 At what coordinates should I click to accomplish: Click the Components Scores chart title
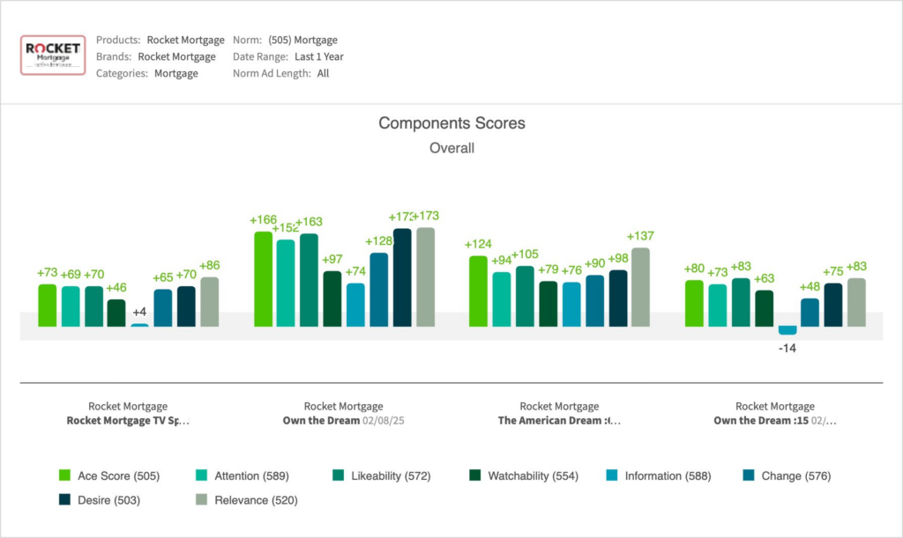pos(451,123)
